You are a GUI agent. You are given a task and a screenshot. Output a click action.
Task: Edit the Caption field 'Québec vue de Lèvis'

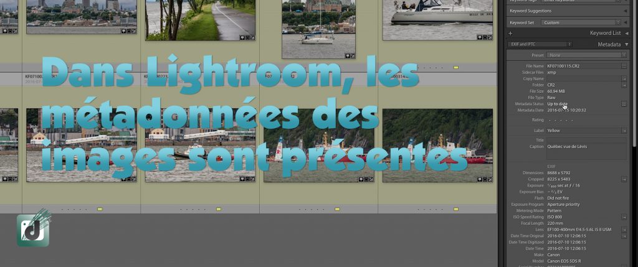point(587,152)
